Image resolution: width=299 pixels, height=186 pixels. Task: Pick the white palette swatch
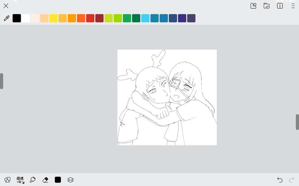(x=26, y=18)
